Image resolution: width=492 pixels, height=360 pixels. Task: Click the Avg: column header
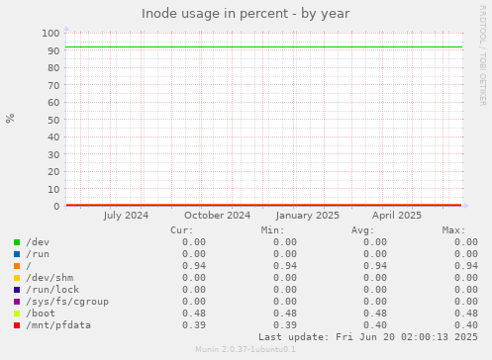[363, 230]
